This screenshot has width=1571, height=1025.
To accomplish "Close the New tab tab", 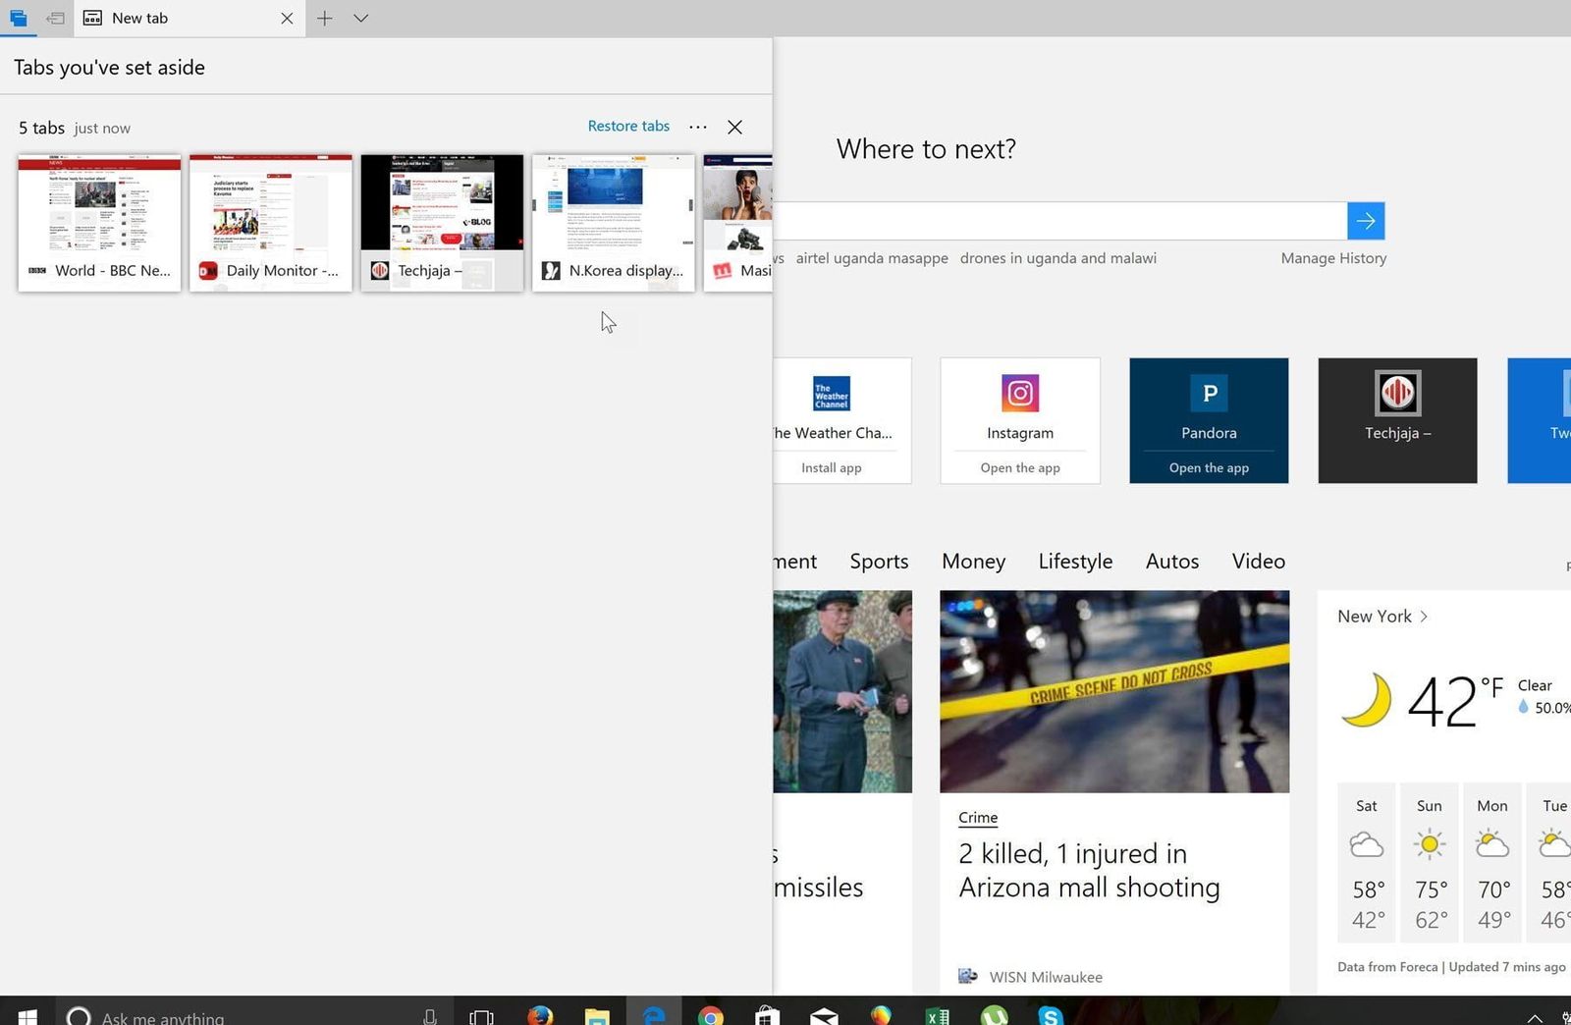I will 287,18.
